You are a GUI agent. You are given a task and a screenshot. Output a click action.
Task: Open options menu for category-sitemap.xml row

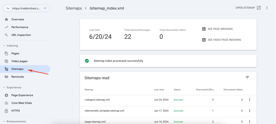pyautogui.click(x=250, y=100)
